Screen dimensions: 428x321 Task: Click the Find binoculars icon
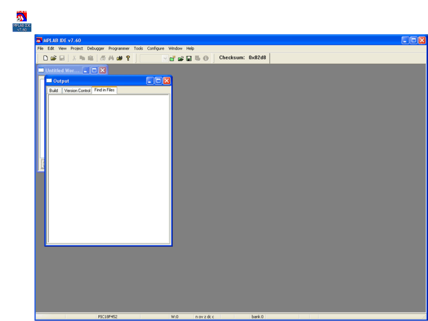tap(111, 58)
